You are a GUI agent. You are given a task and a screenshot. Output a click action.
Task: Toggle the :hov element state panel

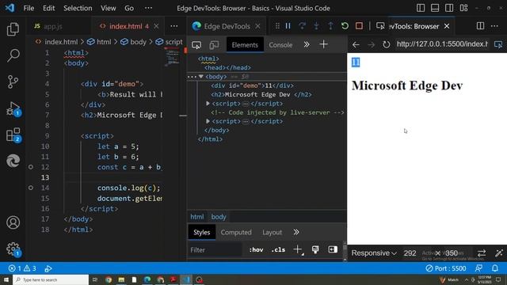(x=256, y=250)
